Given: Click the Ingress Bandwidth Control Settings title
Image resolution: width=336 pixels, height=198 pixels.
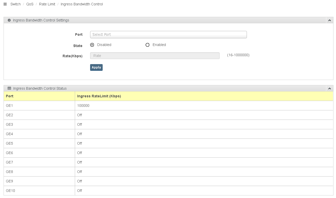Looking at the screenshot, I should click(41, 20).
